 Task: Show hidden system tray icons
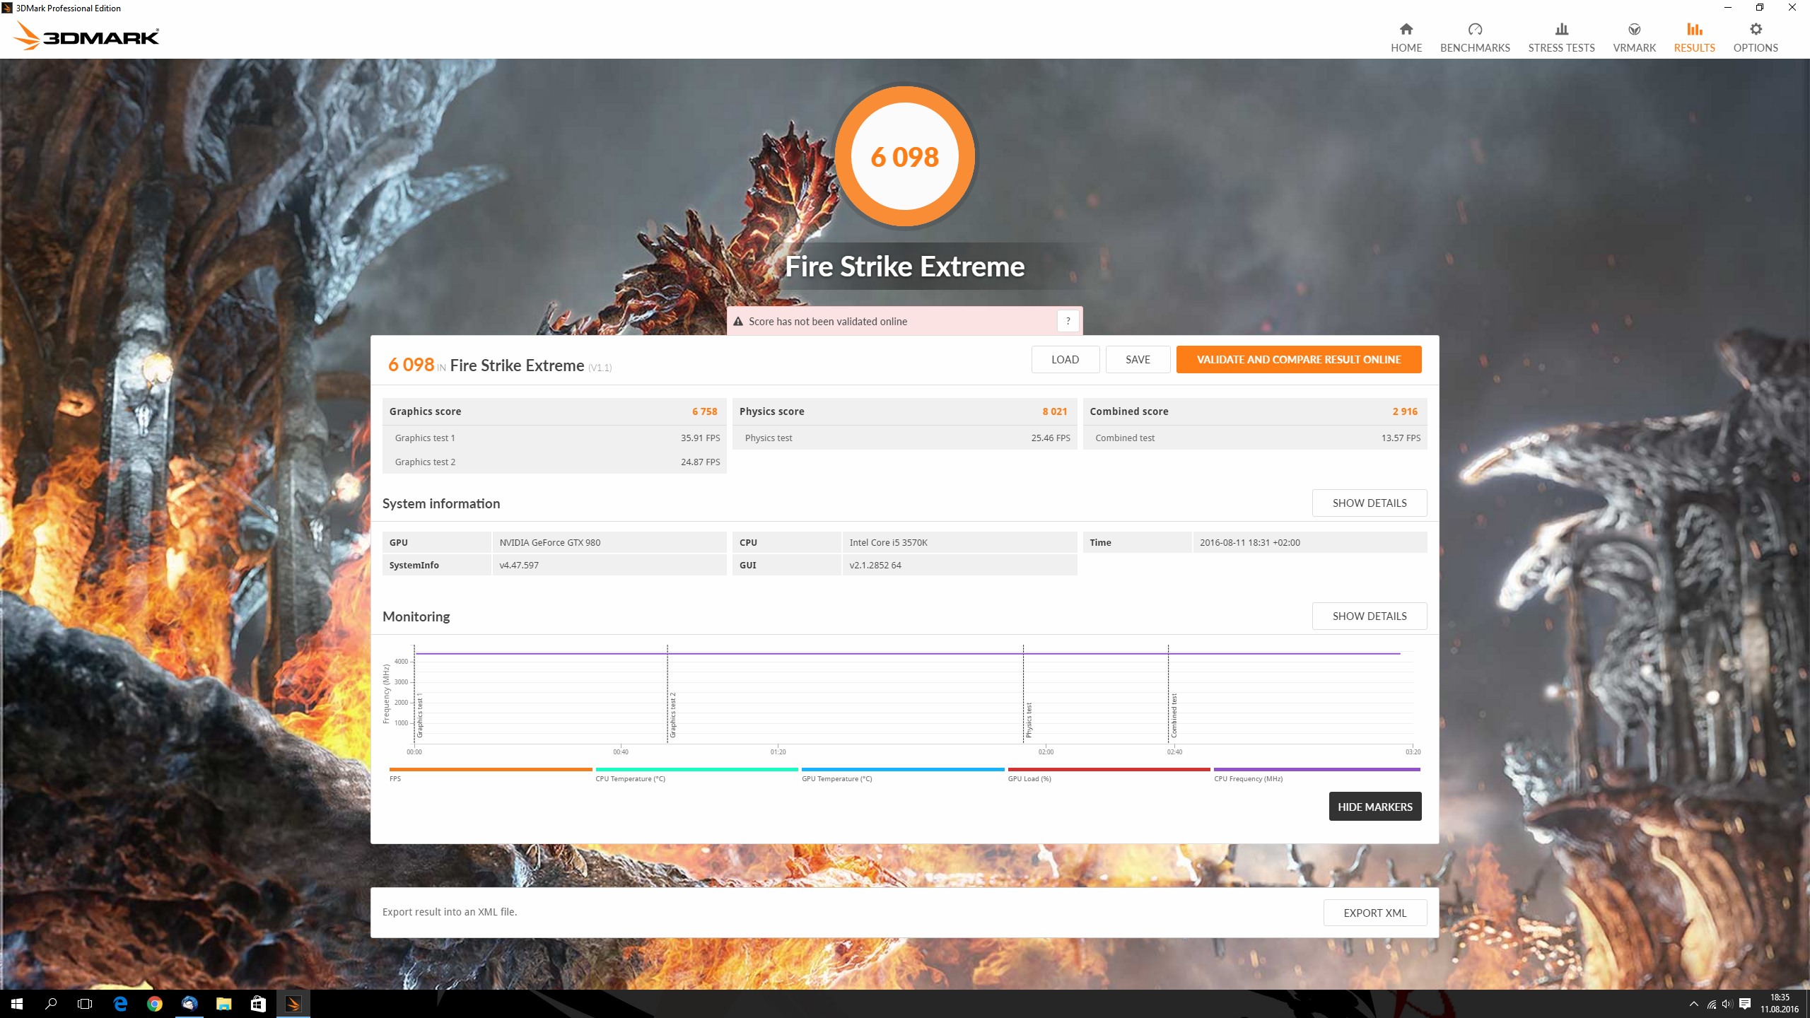click(1693, 1004)
